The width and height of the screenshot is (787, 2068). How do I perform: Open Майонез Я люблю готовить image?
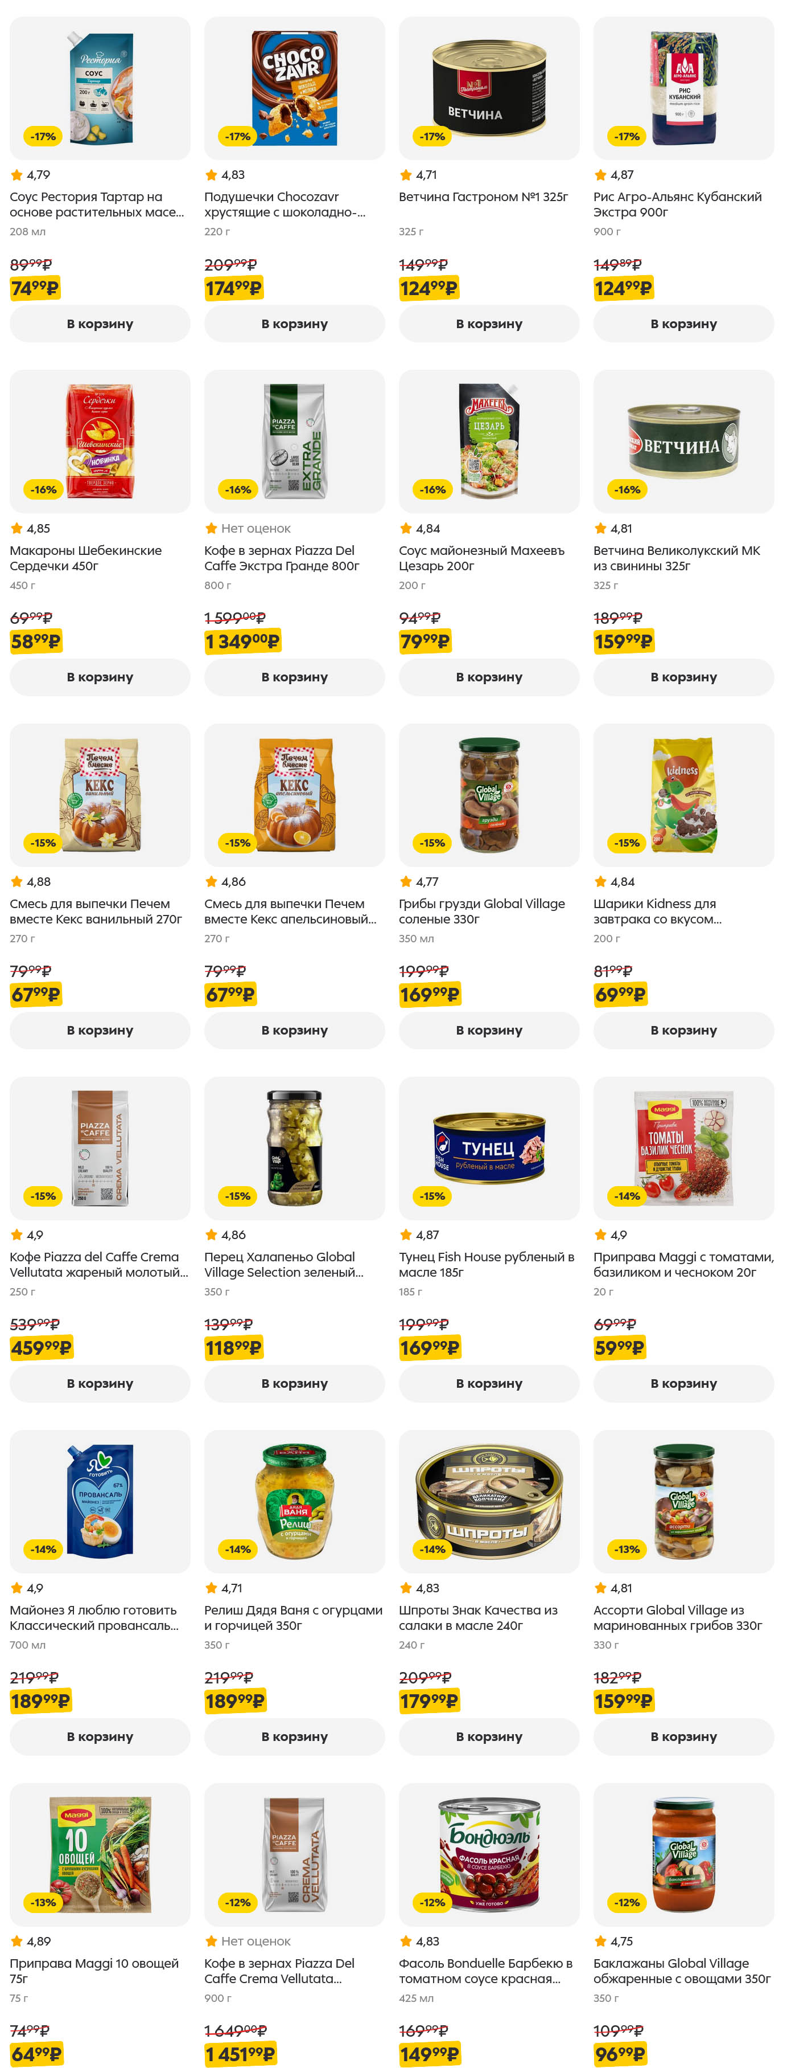click(100, 1501)
